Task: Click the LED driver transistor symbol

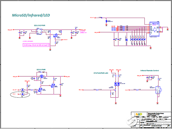Action: tap(115, 90)
